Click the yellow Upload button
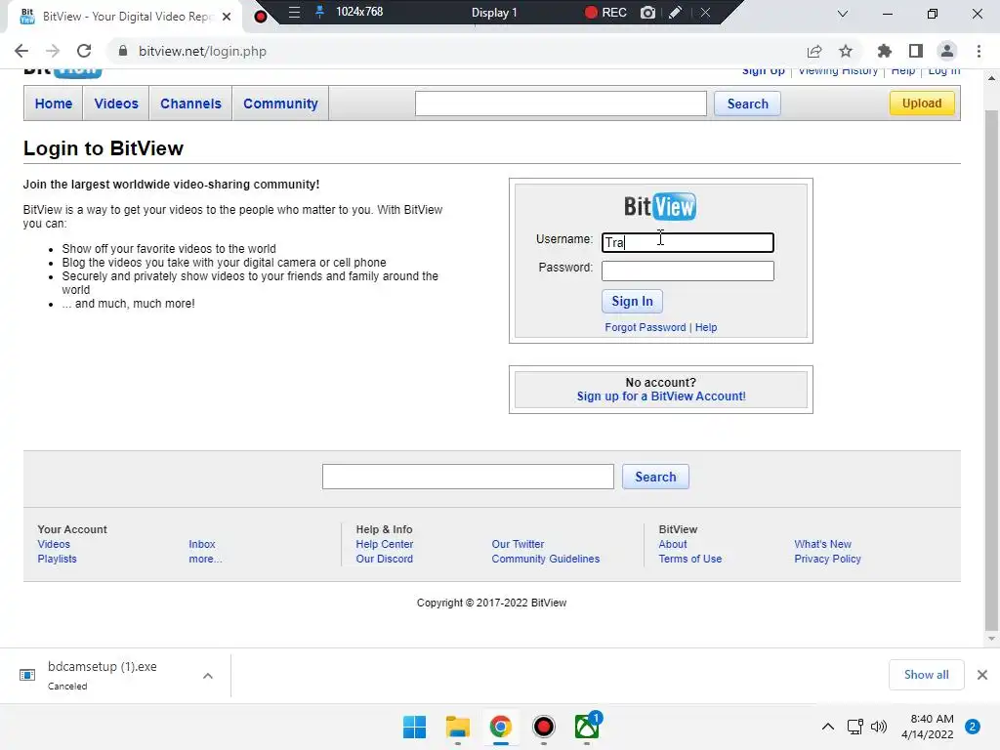Screen dimensions: 1000x750 point(922,104)
